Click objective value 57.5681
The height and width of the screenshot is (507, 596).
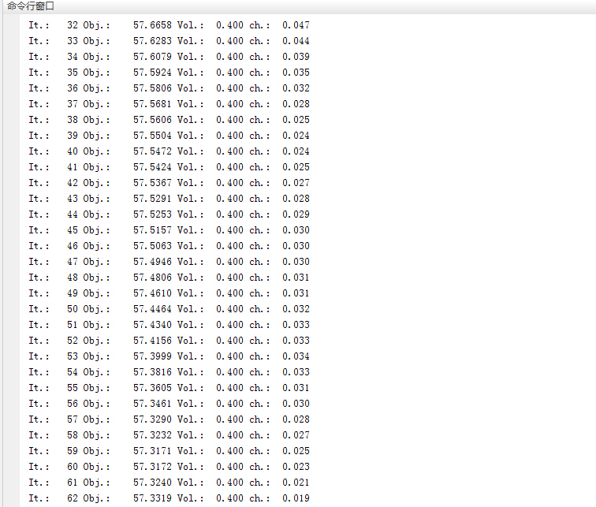(x=152, y=104)
